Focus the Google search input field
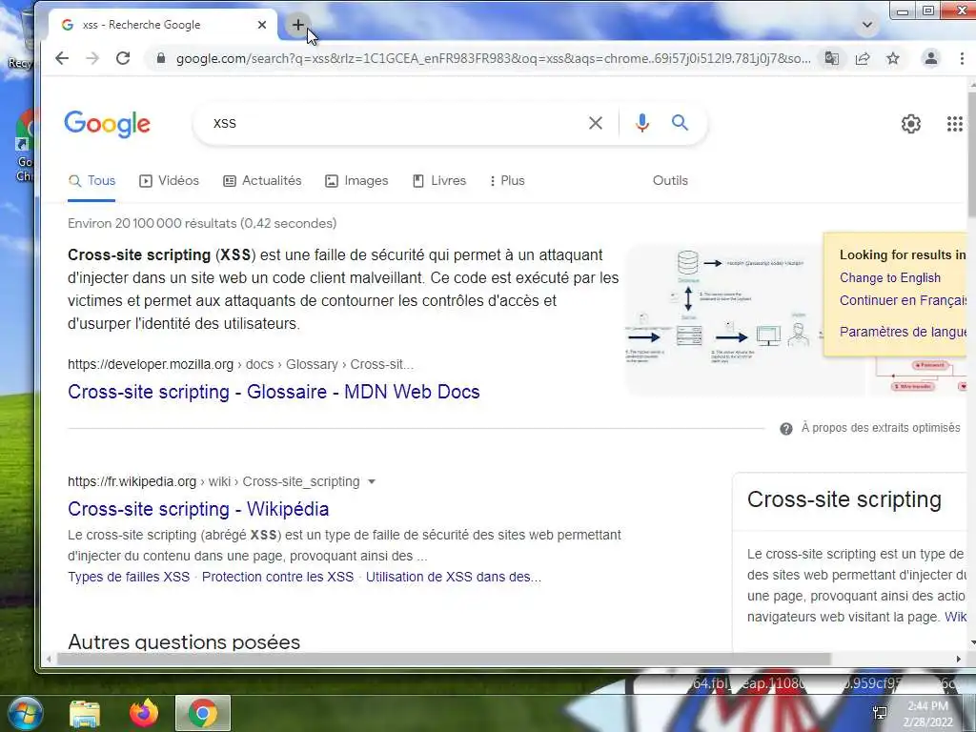 [x=396, y=123]
